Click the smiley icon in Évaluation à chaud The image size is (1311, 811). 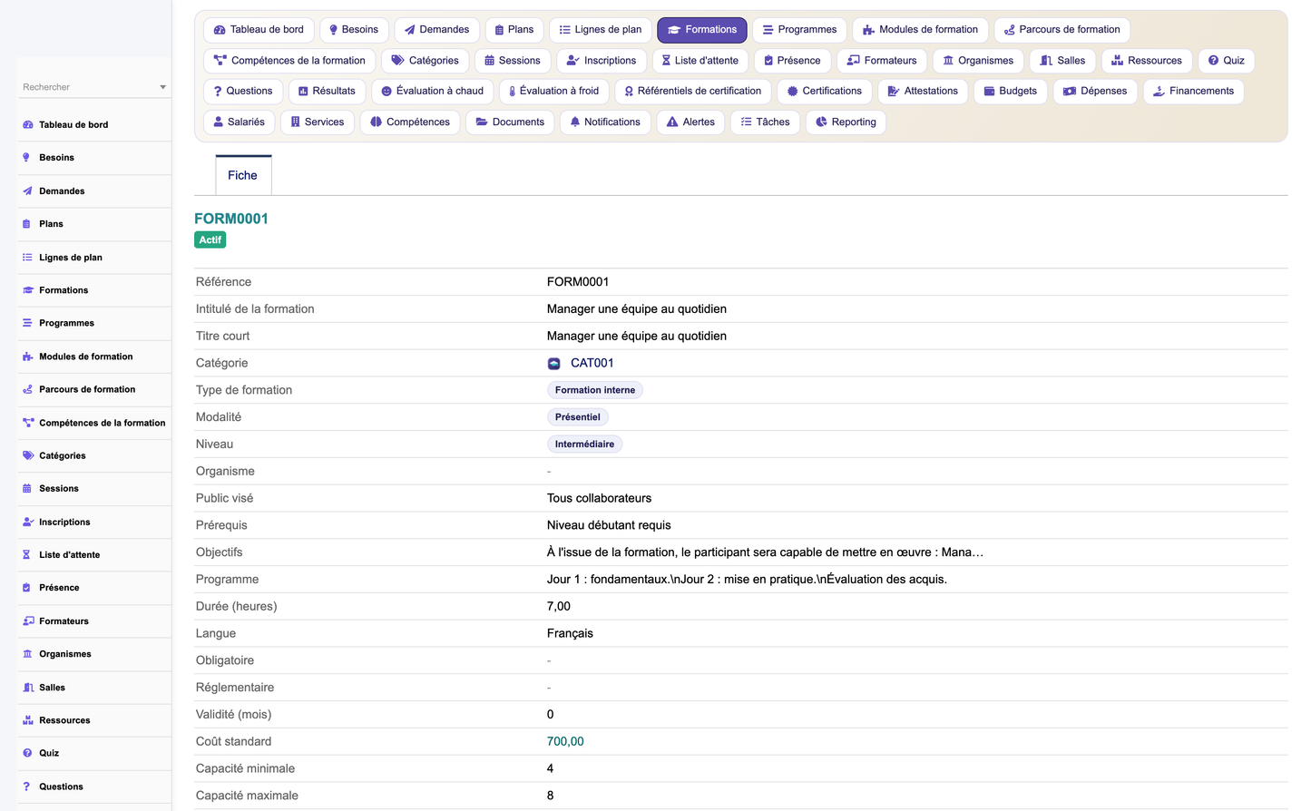pos(386,91)
